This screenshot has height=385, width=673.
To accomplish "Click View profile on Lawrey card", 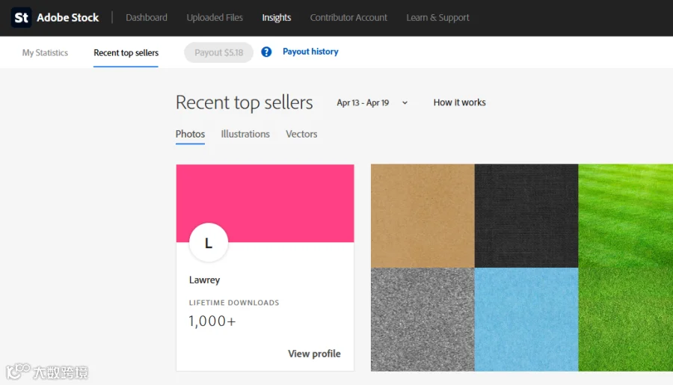I will (x=314, y=354).
